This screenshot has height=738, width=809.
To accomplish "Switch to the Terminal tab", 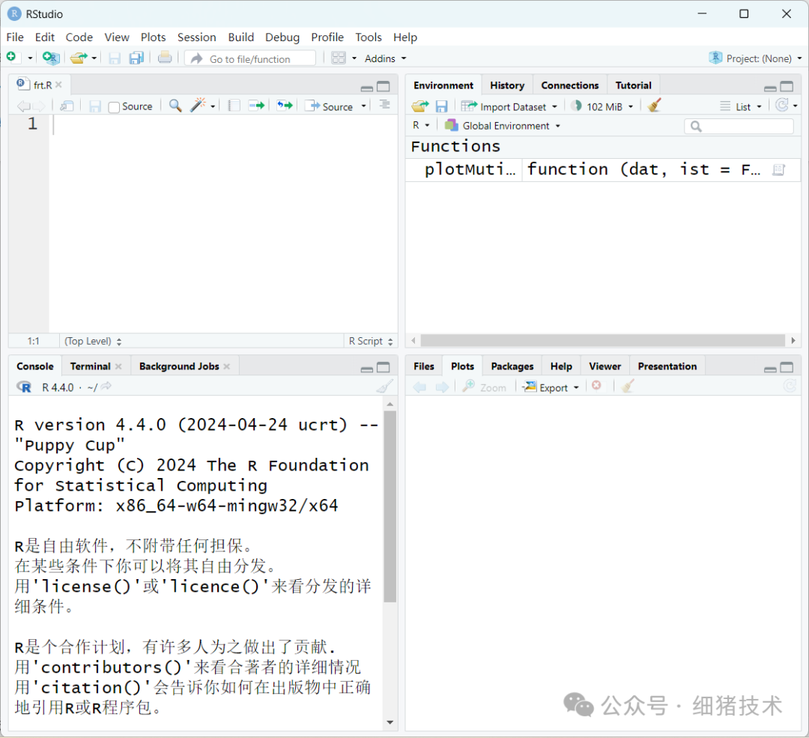I will [91, 366].
